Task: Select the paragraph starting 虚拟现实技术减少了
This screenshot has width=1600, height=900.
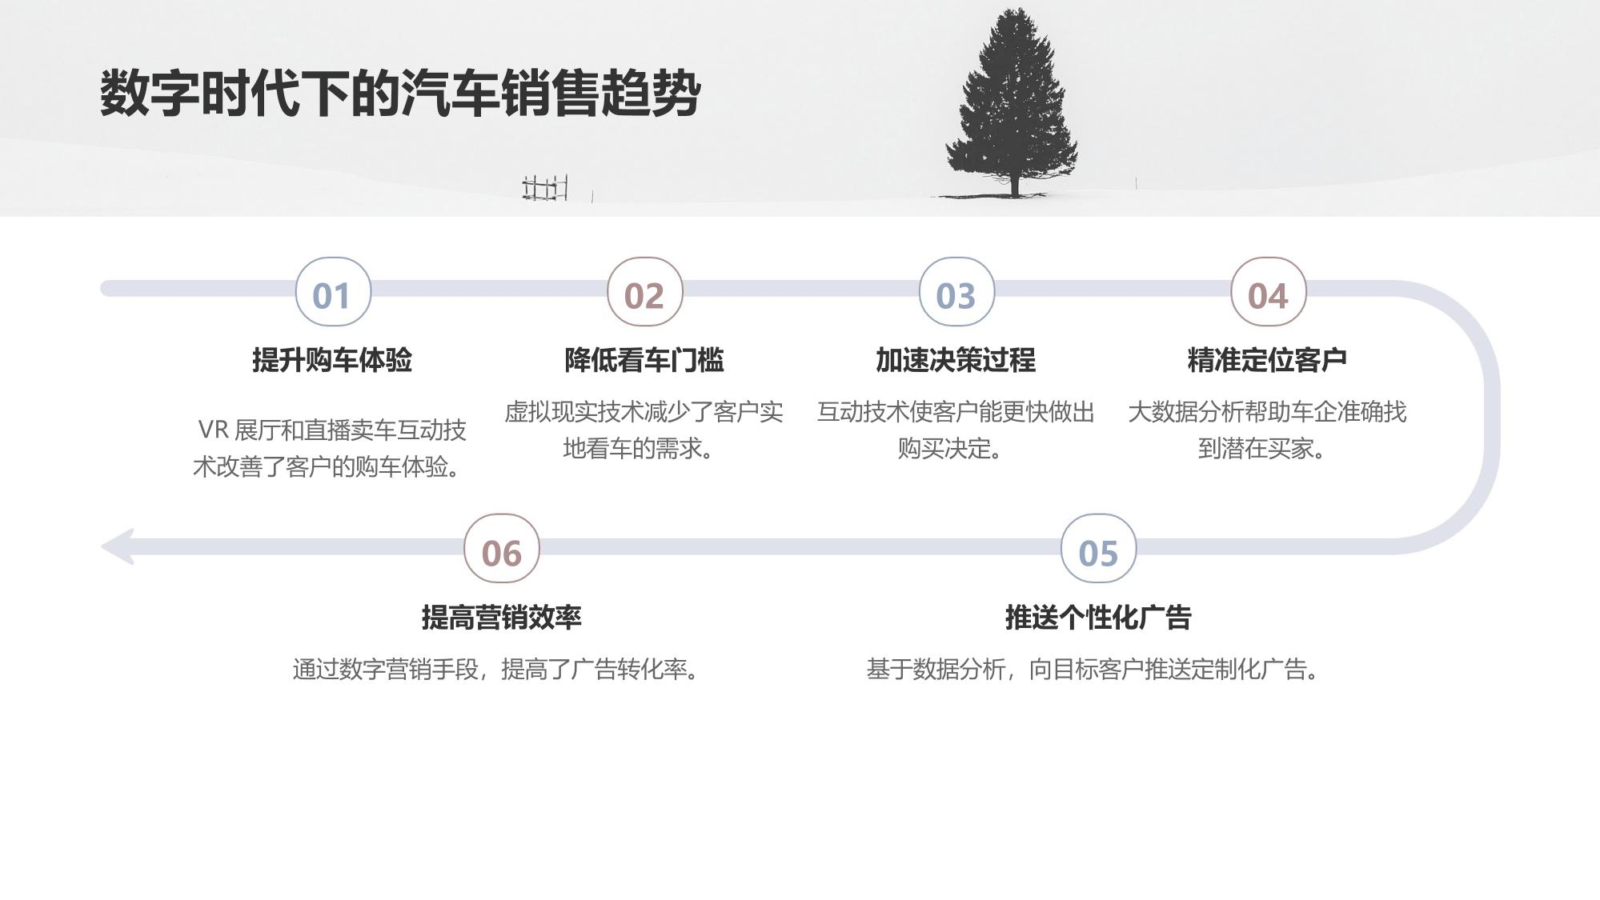Action: coord(644,430)
